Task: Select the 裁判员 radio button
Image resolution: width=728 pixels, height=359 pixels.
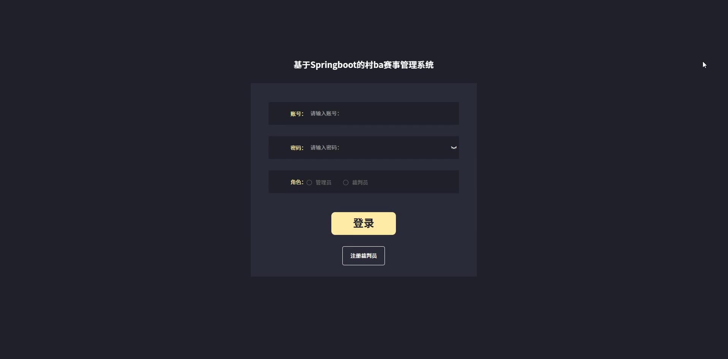Action: coord(346,183)
